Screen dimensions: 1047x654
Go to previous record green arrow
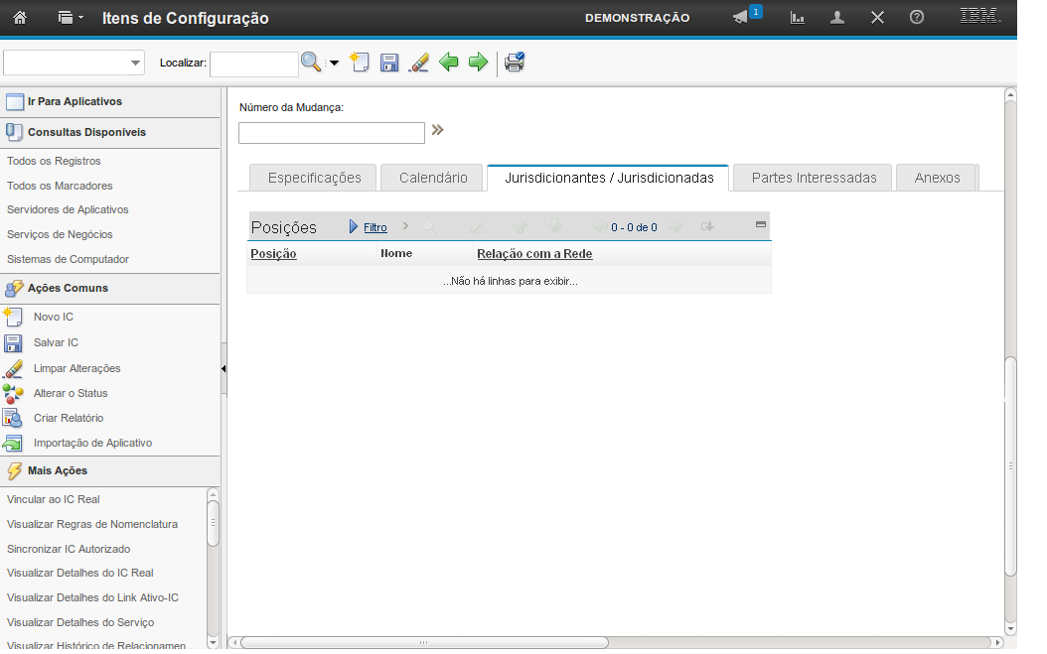tap(449, 63)
